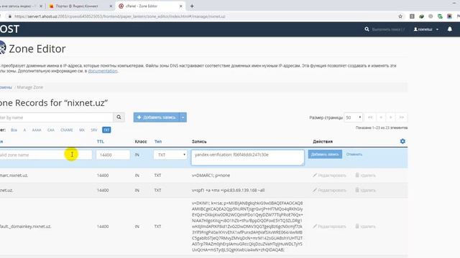The image size is (460, 258).
Task: Click the colorful square extension icon
Action: pos(449,16)
